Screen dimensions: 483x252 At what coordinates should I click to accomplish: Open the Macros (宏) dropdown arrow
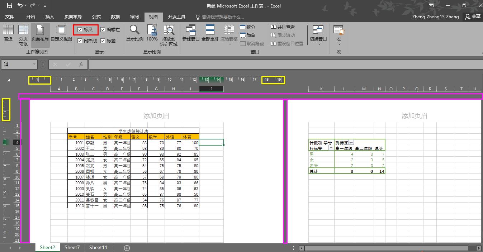click(x=339, y=44)
